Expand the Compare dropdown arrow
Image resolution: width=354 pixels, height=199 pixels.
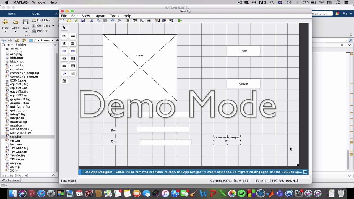(x=53, y=26)
